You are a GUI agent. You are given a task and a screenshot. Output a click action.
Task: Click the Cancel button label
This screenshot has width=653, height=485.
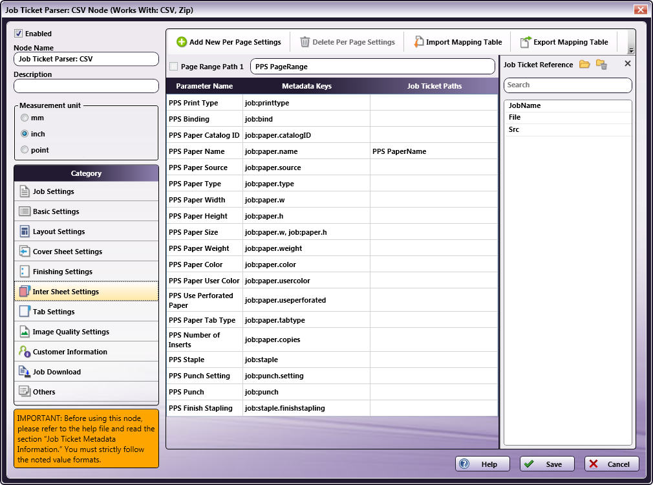point(619,464)
